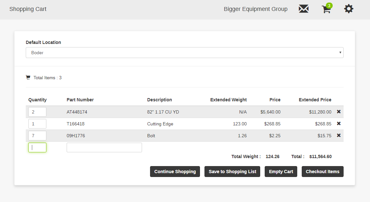The image size is (370, 202).
Task: Click the empty new-item quantity field
Action: coord(37,147)
